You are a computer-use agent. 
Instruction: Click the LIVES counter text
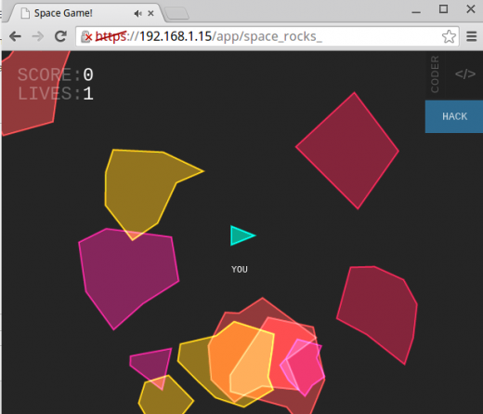[55, 93]
